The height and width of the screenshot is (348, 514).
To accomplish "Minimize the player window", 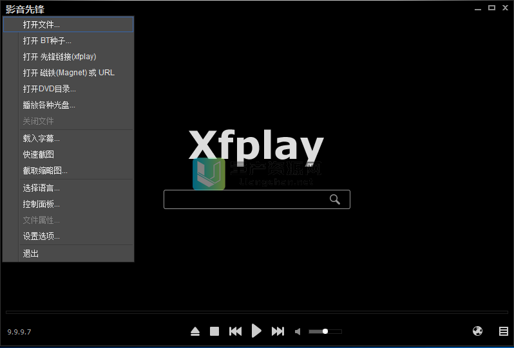I will (x=478, y=8).
